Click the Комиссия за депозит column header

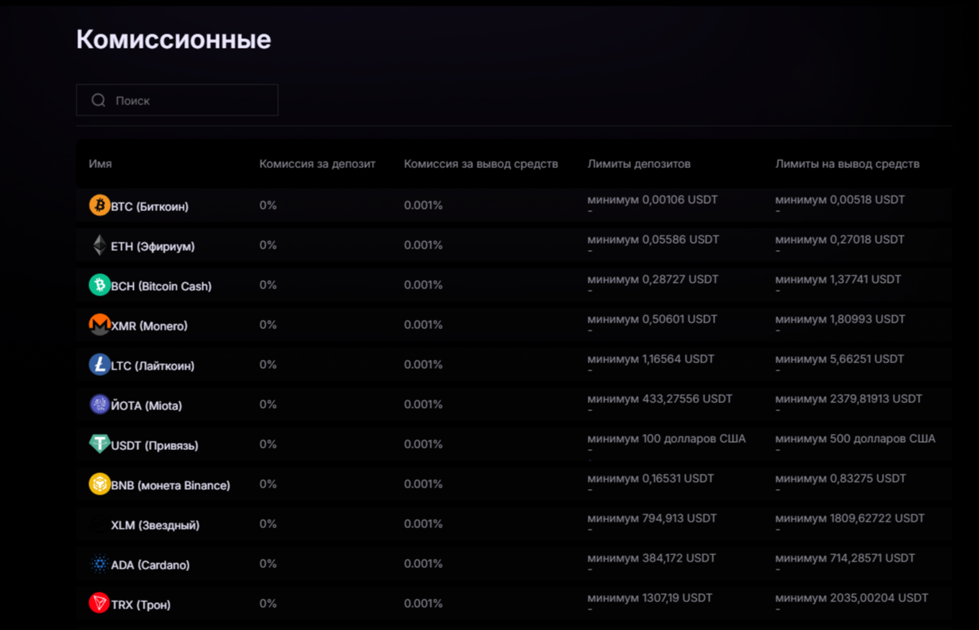[318, 164]
